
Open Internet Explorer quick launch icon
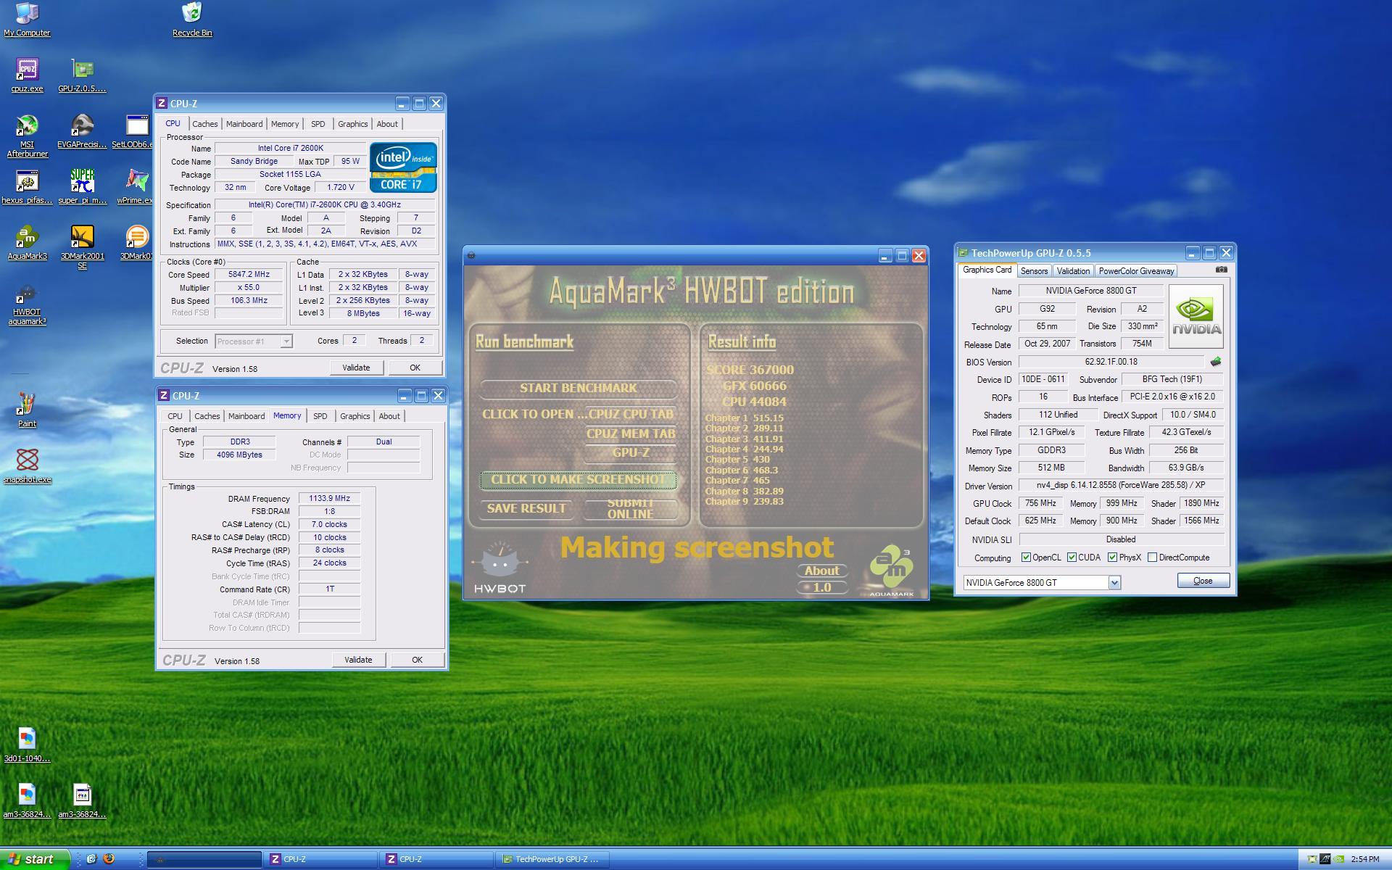[91, 858]
